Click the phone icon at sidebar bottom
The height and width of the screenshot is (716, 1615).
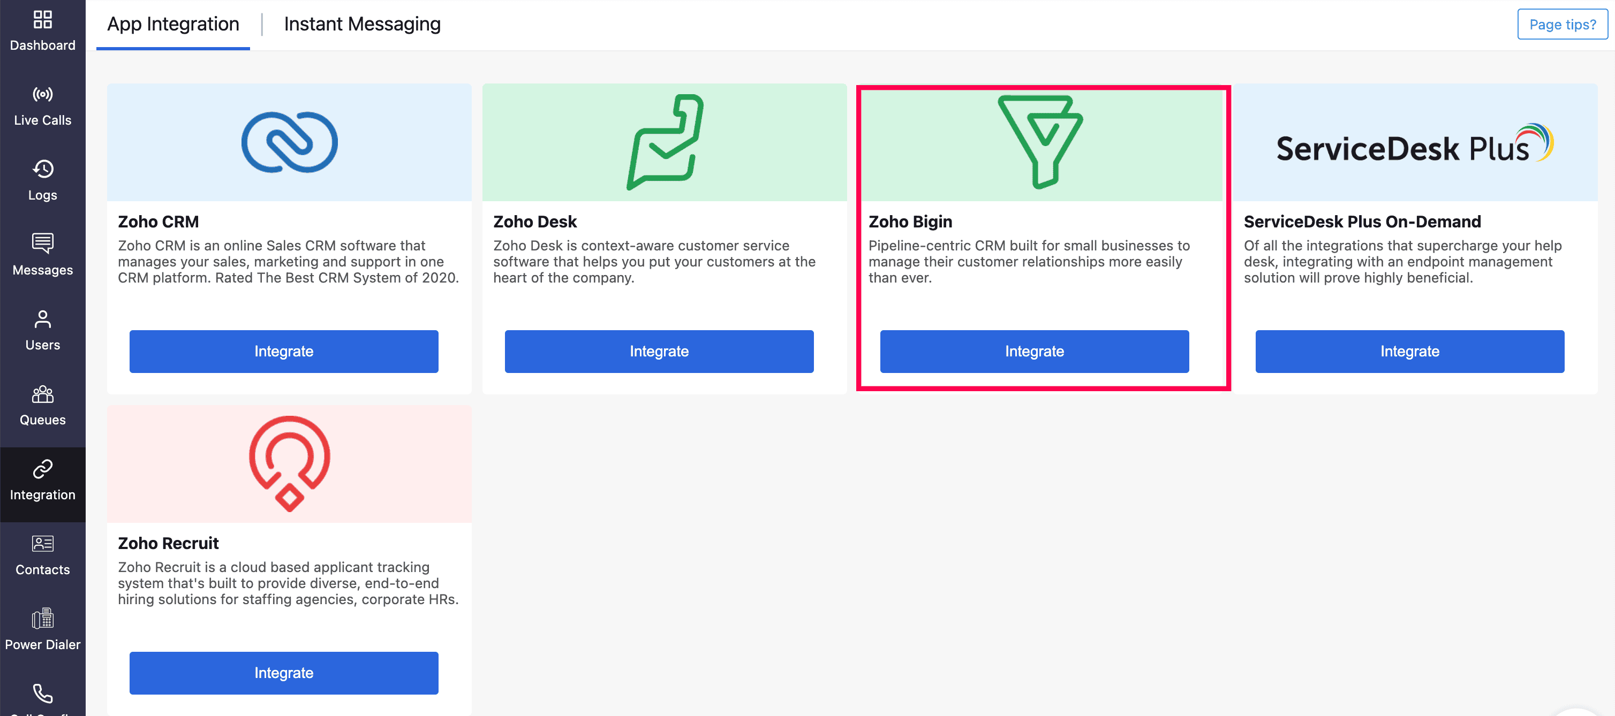point(43,694)
